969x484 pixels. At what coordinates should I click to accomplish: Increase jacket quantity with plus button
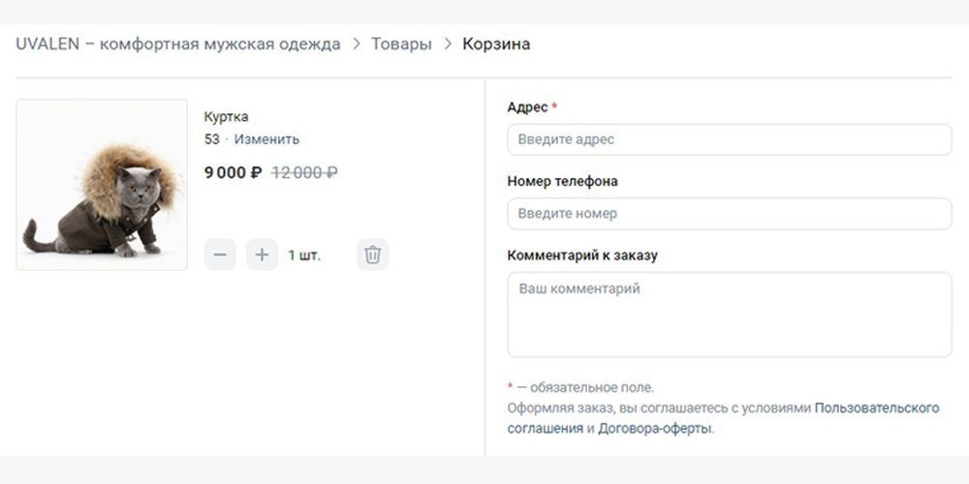coord(262,255)
